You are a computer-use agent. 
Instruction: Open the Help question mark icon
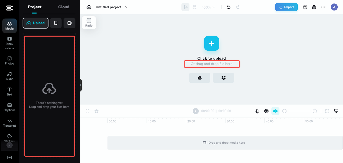point(305,7)
